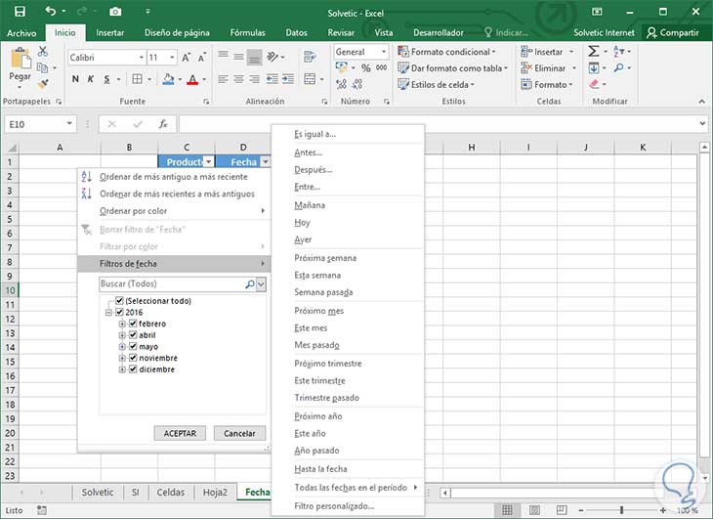This screenshot has height=519, width=713.
Task: Open the Calibri font name dropdown
Action: pyautogui.click(x=141, y=58)
